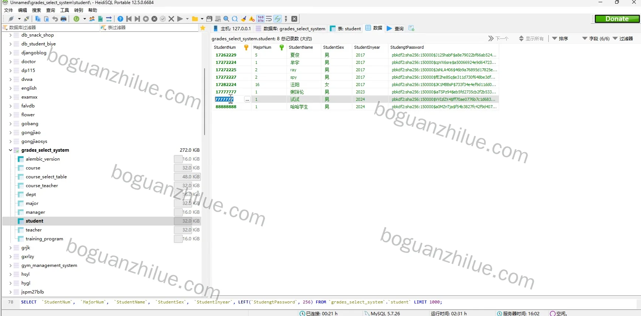Viewport: 641px width, 316px height.
Task: Click the Print toolbar icon
Action: pyautogui.click(x=64, y=19)
